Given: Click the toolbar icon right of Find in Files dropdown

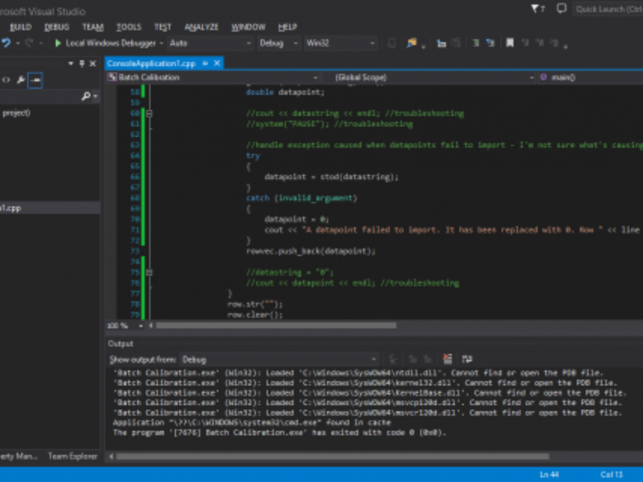Looking at the screenshot, I should [x=441, y=43].
